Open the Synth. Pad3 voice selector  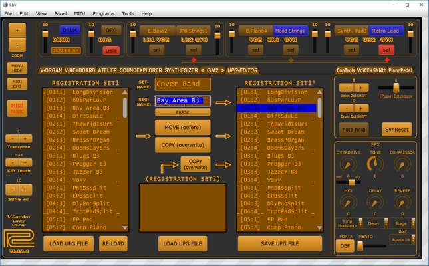(352, 31)
